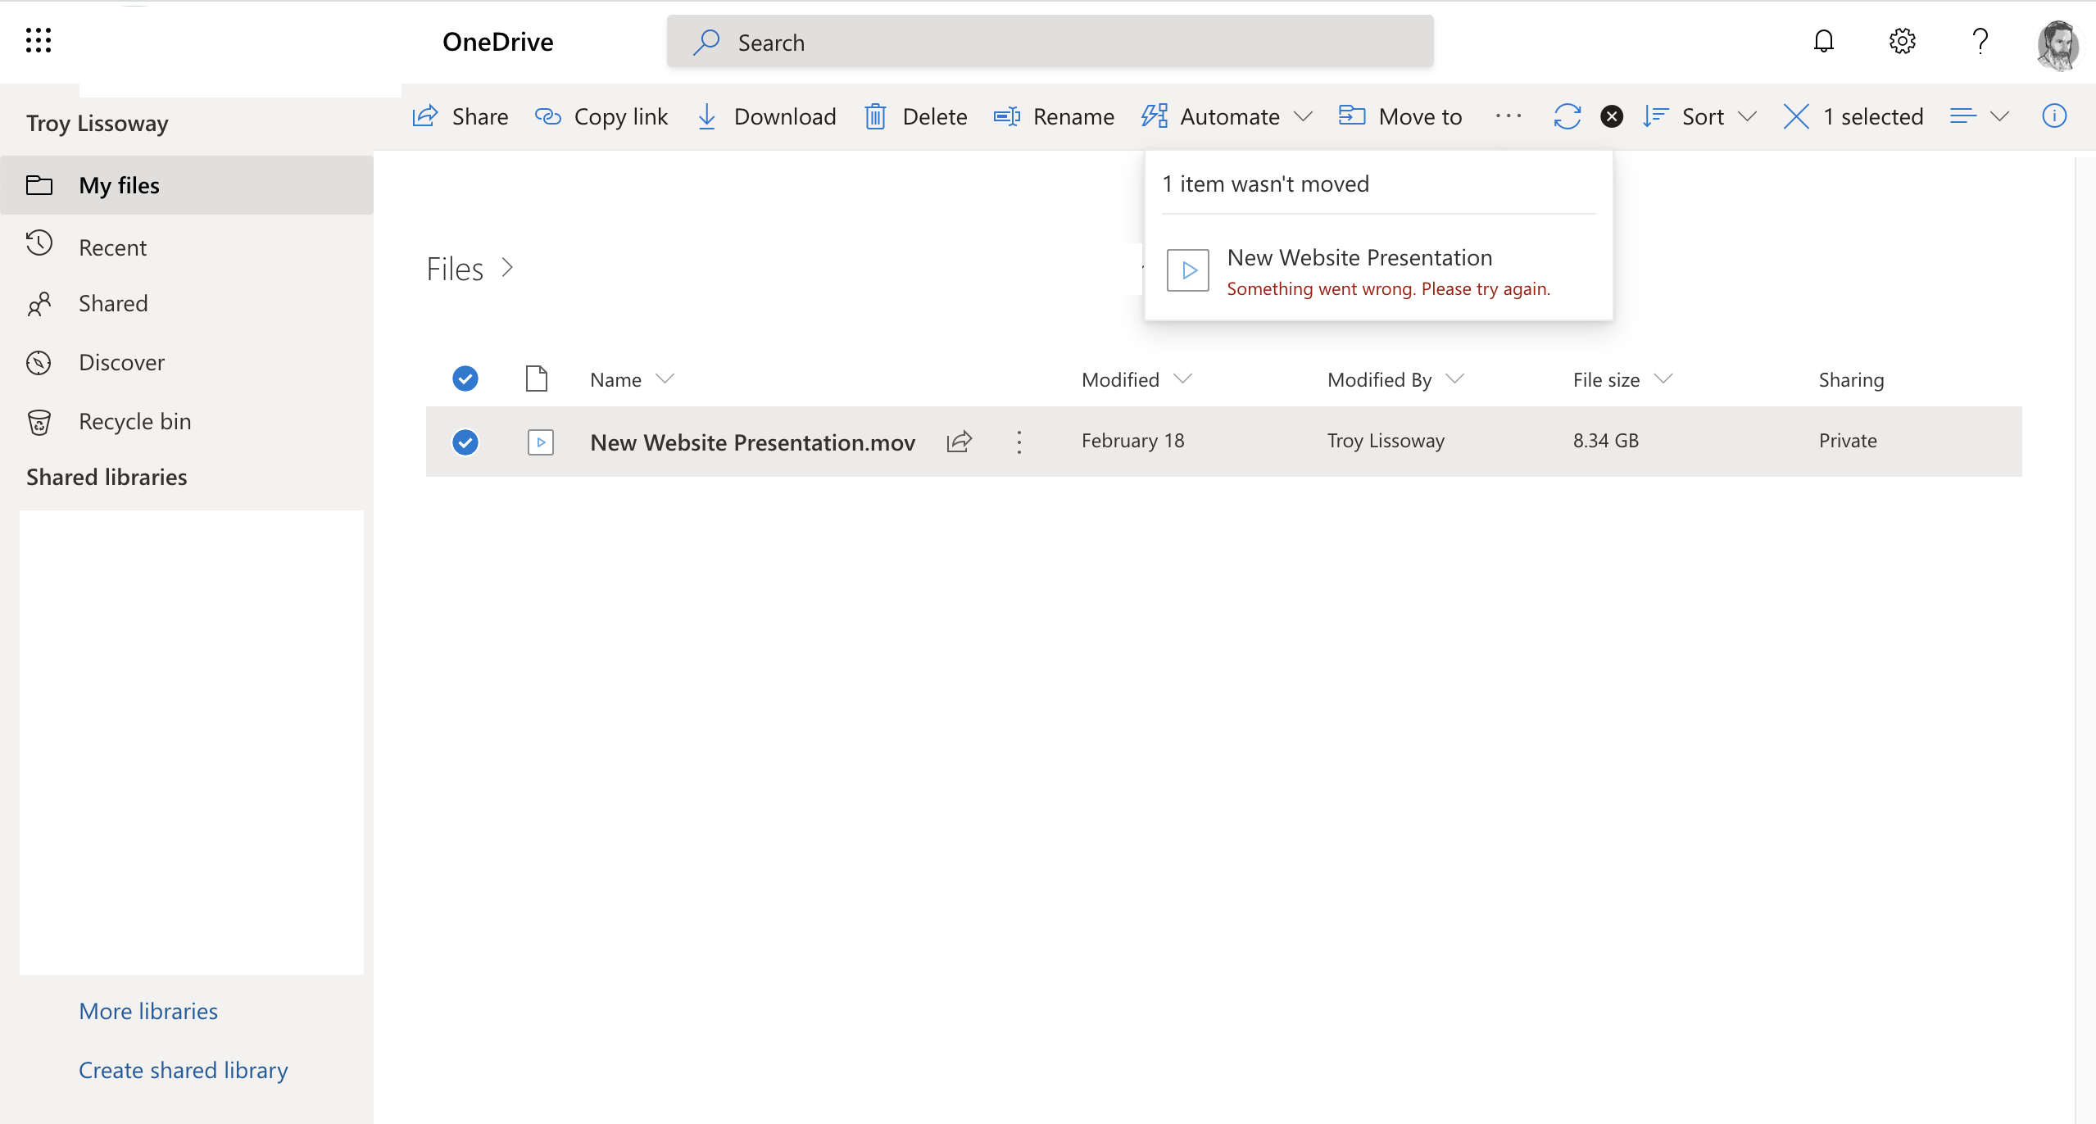Click the Create shared library link
The image size is (2096, 1124).
[x=183, y=1070]
